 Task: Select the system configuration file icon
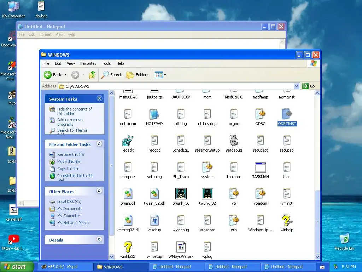click(x=207, y=167)
